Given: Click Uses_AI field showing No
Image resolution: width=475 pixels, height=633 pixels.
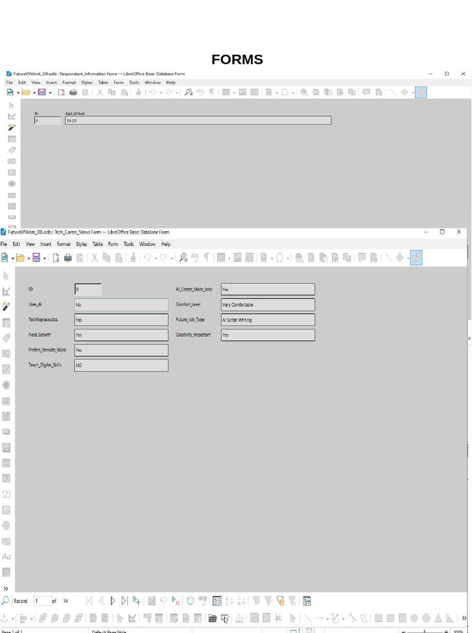Looking at the screenshot, I should pyautogui.click(x=121, y=304).
